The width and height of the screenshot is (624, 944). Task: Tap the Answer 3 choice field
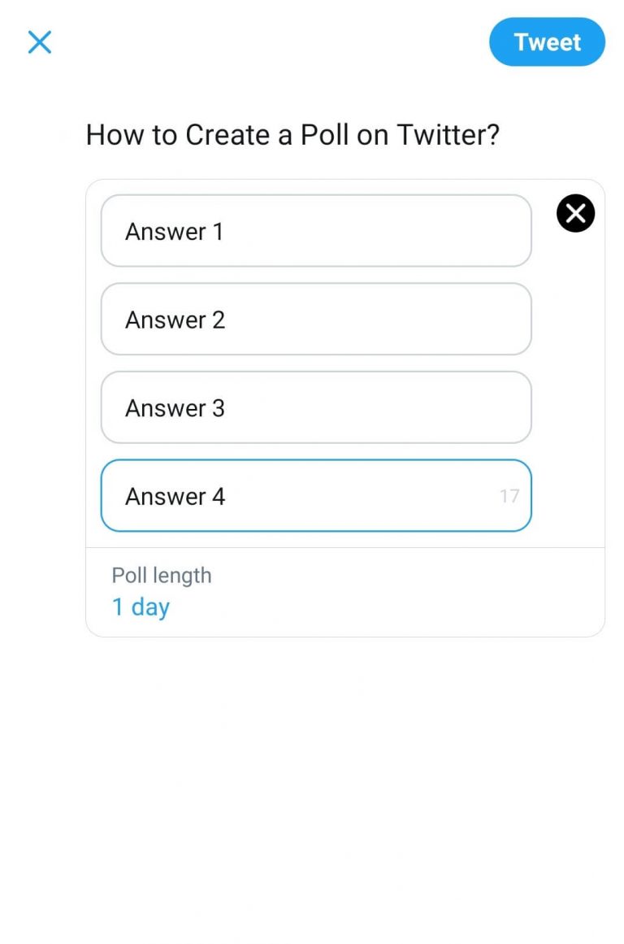click(316, 407)
